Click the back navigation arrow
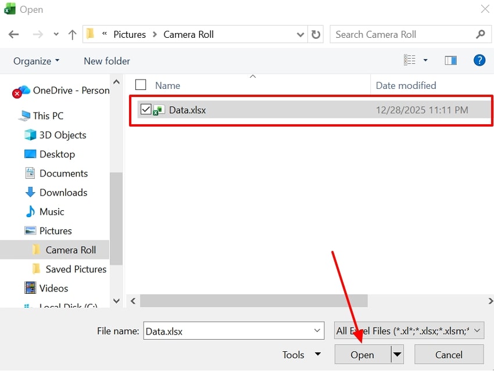 13,34
